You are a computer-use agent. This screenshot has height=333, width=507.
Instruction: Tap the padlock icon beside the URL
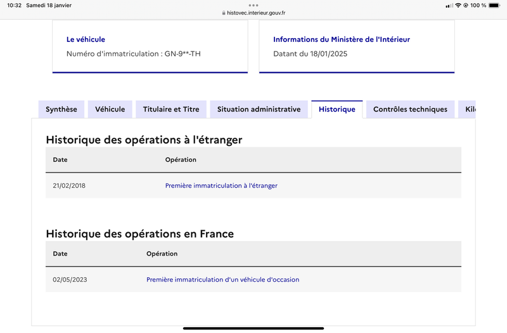click(224, 13)
